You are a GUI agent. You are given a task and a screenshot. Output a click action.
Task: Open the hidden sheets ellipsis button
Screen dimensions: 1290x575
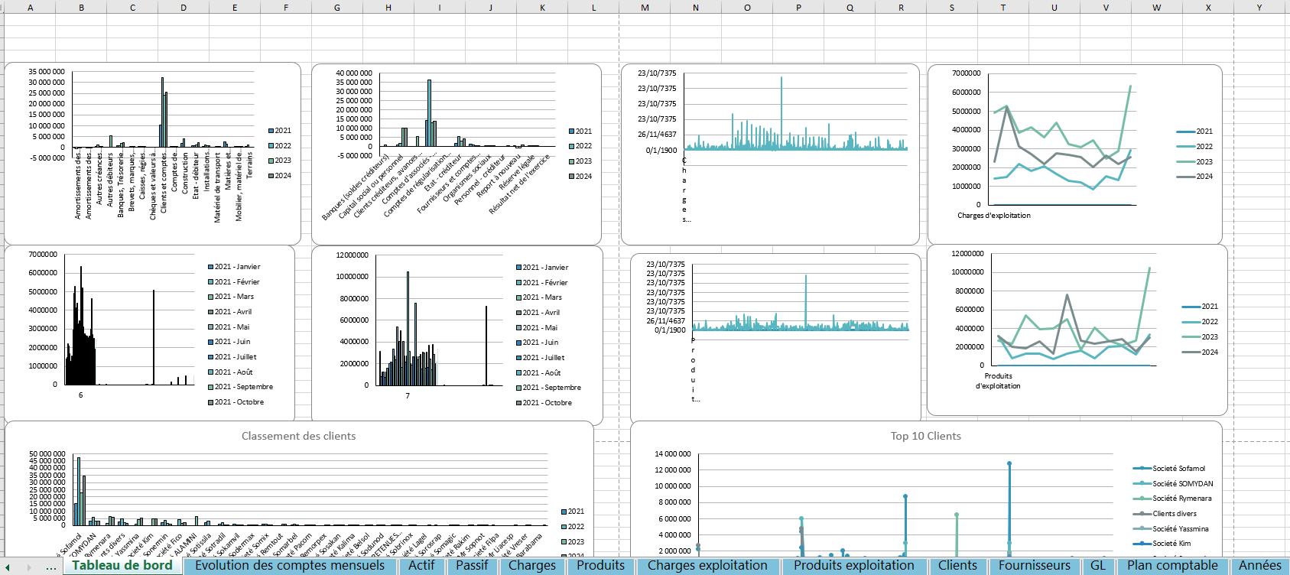[51, 567]
